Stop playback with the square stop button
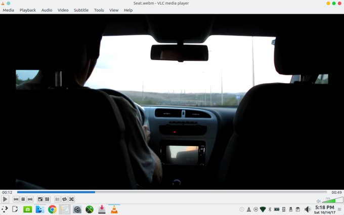Viewport: 344px width, 215px height. point(23,199)
